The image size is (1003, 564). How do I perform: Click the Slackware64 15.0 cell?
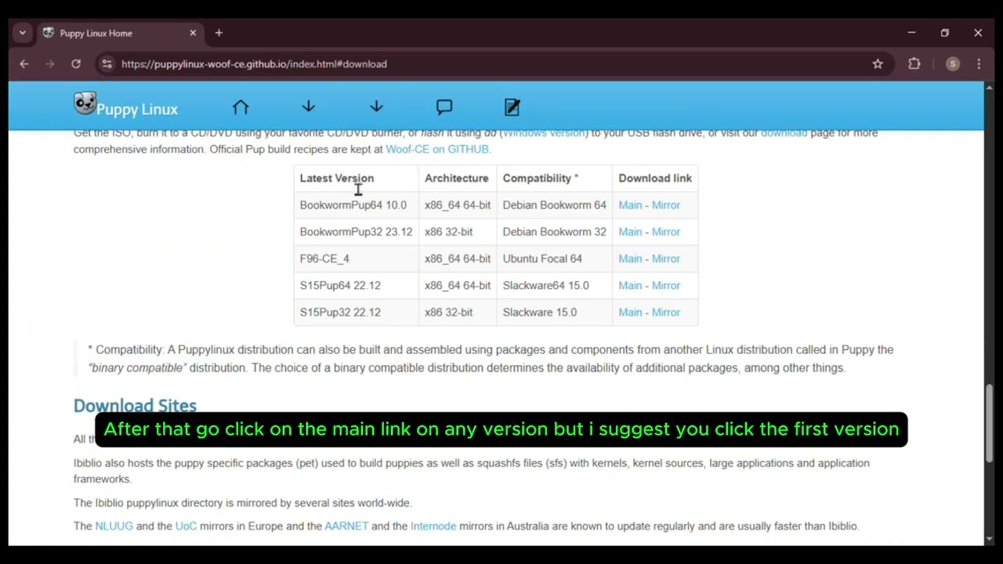pyautogui.click(x=555, y=285)
